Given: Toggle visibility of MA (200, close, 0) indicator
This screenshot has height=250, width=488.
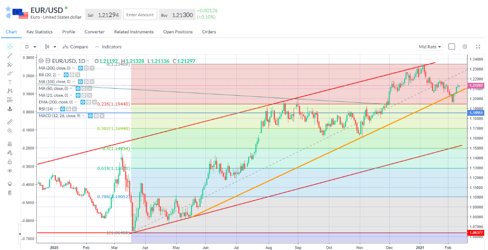Looking at the screenshot, I should [81, 68].
